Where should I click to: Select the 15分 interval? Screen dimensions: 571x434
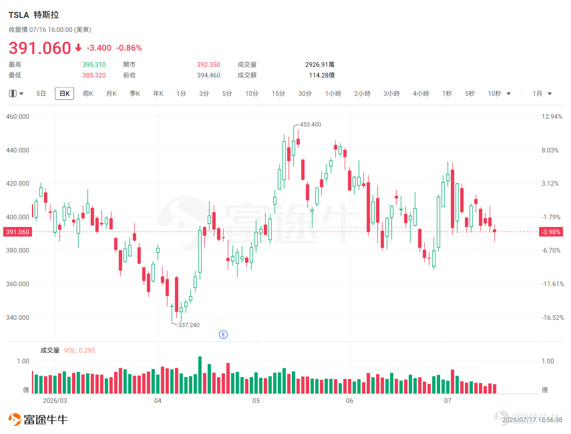pyautogui.click(x=278, y=93)
